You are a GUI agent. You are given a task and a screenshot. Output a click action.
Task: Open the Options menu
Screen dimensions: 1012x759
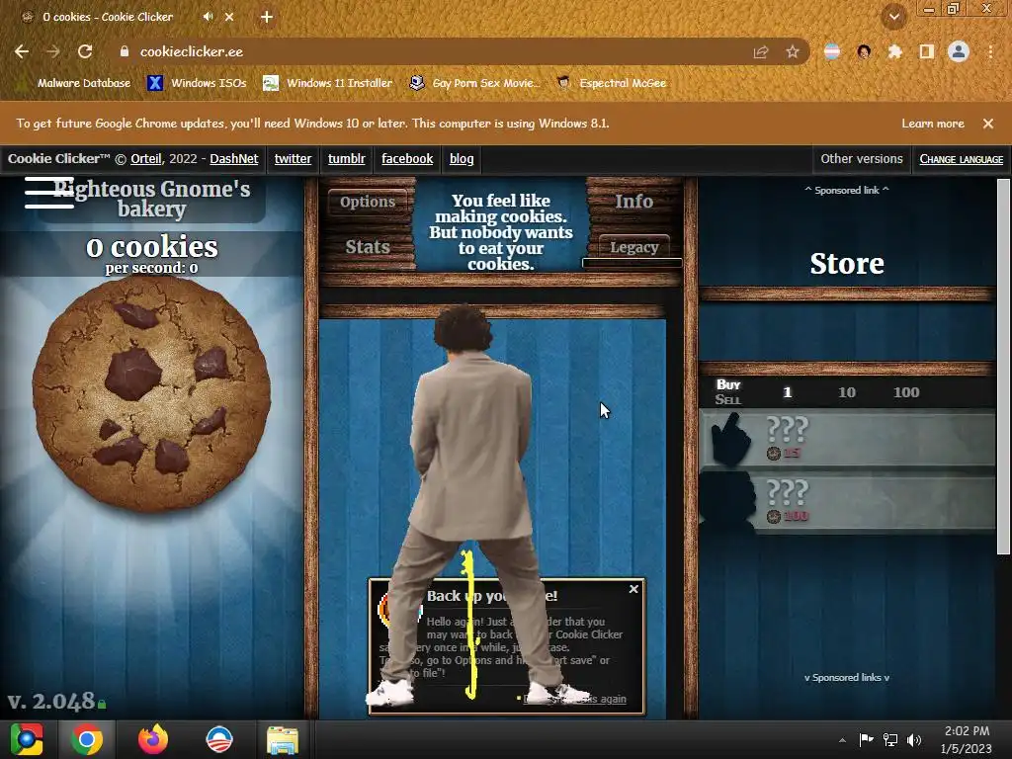(368, 202)
